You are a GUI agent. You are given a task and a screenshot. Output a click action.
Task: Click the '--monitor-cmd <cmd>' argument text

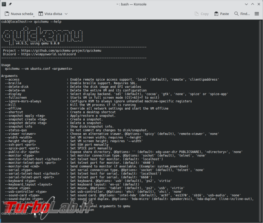coord(22,167)
